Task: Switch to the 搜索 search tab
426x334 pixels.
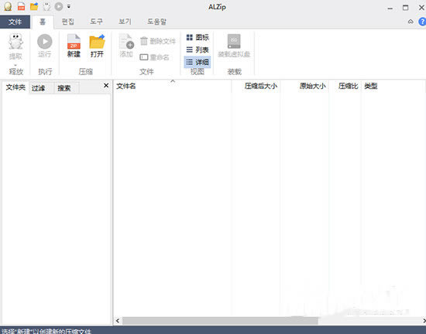Action: tap(64, 88)
